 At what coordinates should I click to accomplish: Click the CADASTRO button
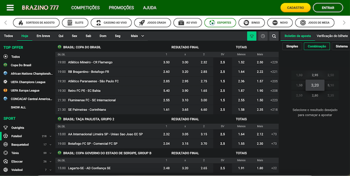pos(295,7)
